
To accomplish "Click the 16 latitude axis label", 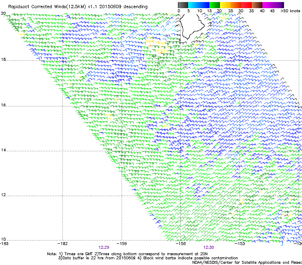I will pos(3,105).
